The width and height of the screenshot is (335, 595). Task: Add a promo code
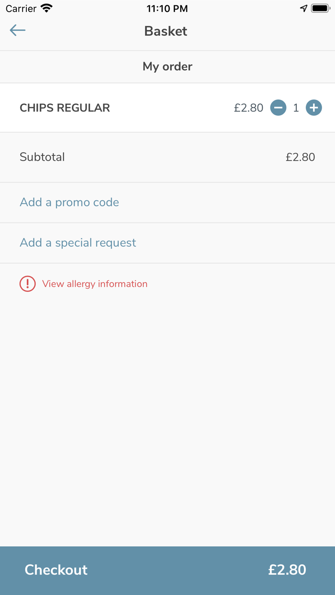pos(69,202)
